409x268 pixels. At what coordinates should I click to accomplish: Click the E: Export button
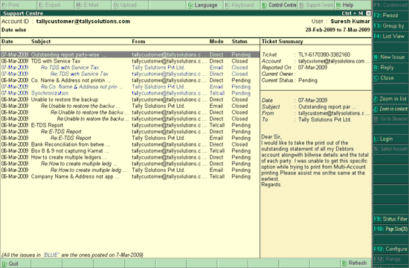56,5
